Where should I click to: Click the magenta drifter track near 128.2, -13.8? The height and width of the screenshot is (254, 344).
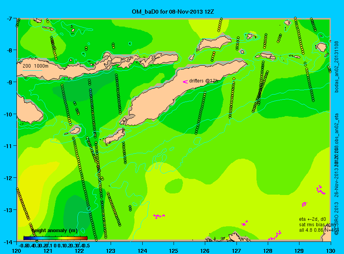[275, 236]
